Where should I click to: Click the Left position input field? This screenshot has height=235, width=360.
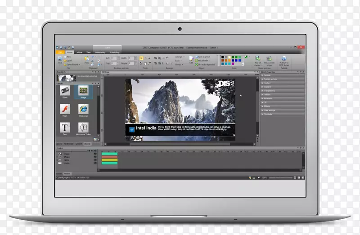[114, 58]
